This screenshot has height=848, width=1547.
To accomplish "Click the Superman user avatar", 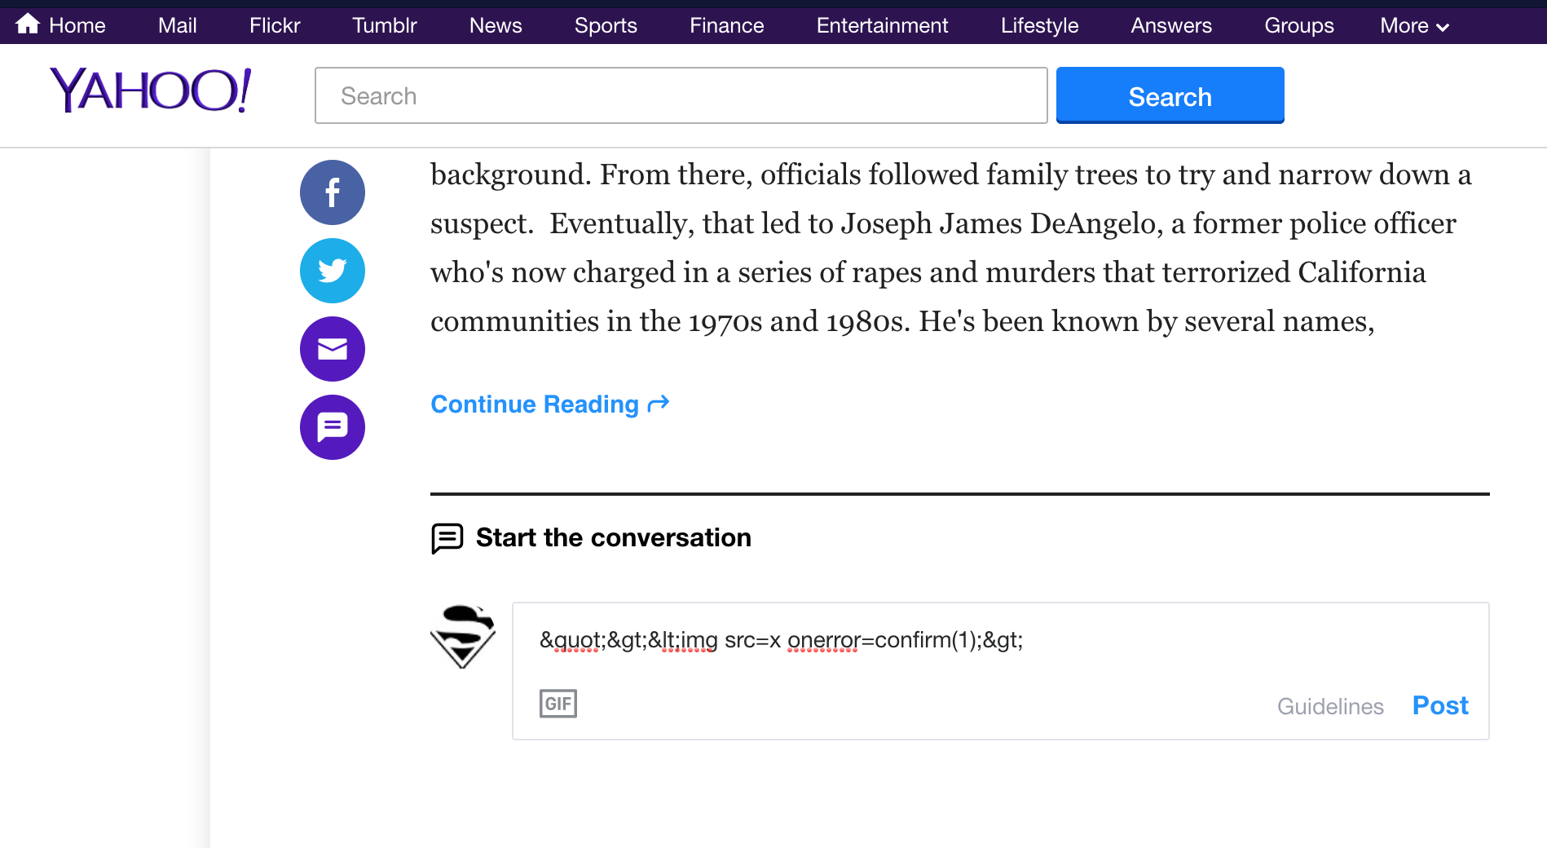I will pos(463,636).
